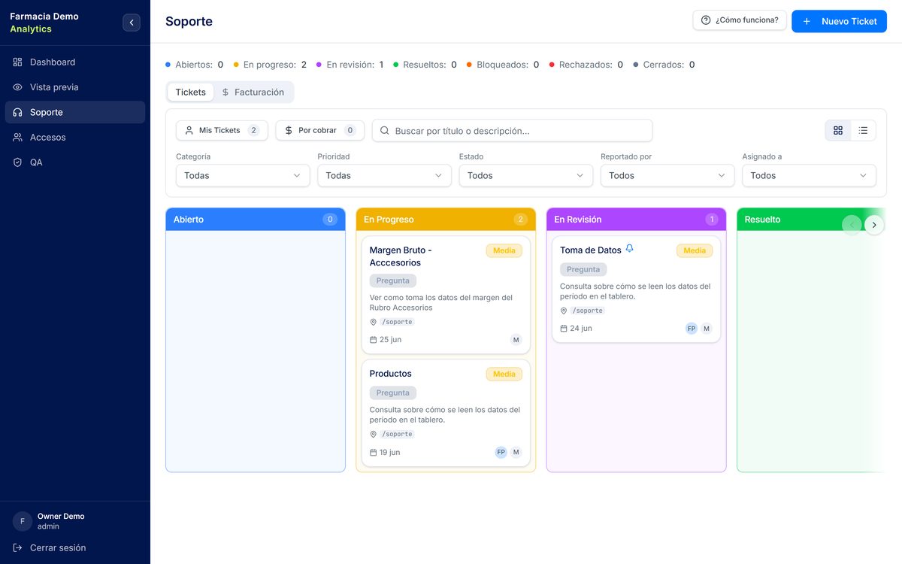The width and height of the screenshot is (902, 564).
Task: Click the /soporte path on Productos card
Action: pyautogui.click(x=398, y=434)
